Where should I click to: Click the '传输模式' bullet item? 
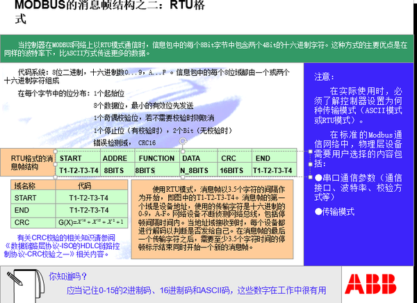(x=334, y=212)
